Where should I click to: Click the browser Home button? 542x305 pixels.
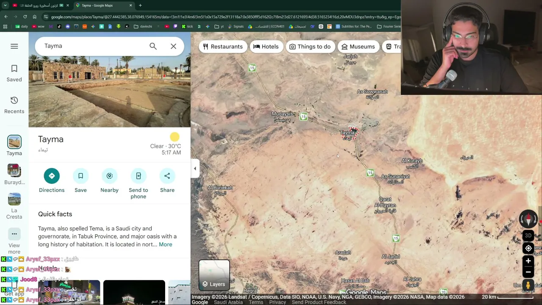click(35, 17)
